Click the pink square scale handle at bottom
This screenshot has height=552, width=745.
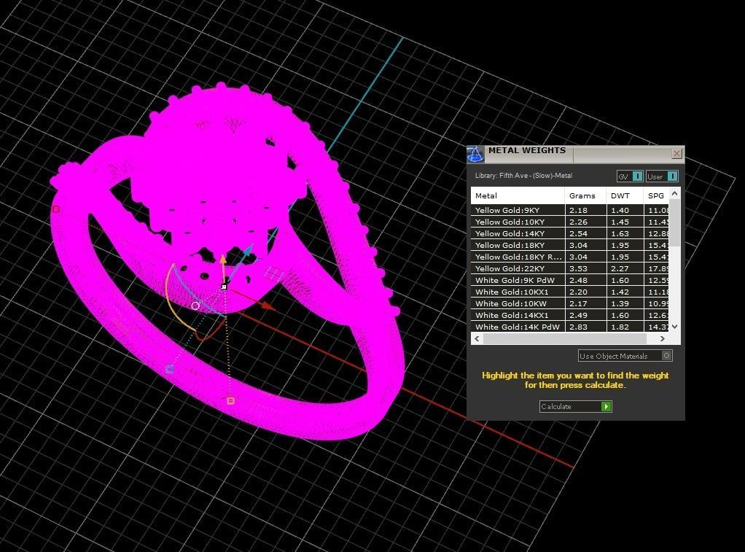(x=230, y=401)
